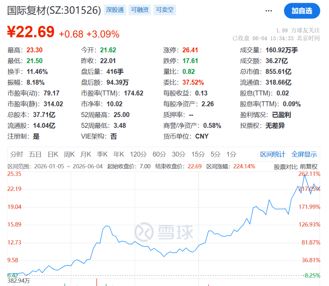The width and height of the screenshot is (329, 286).
Task: Click the 成交量 value 160.92万手
Action: pos(282,50)
